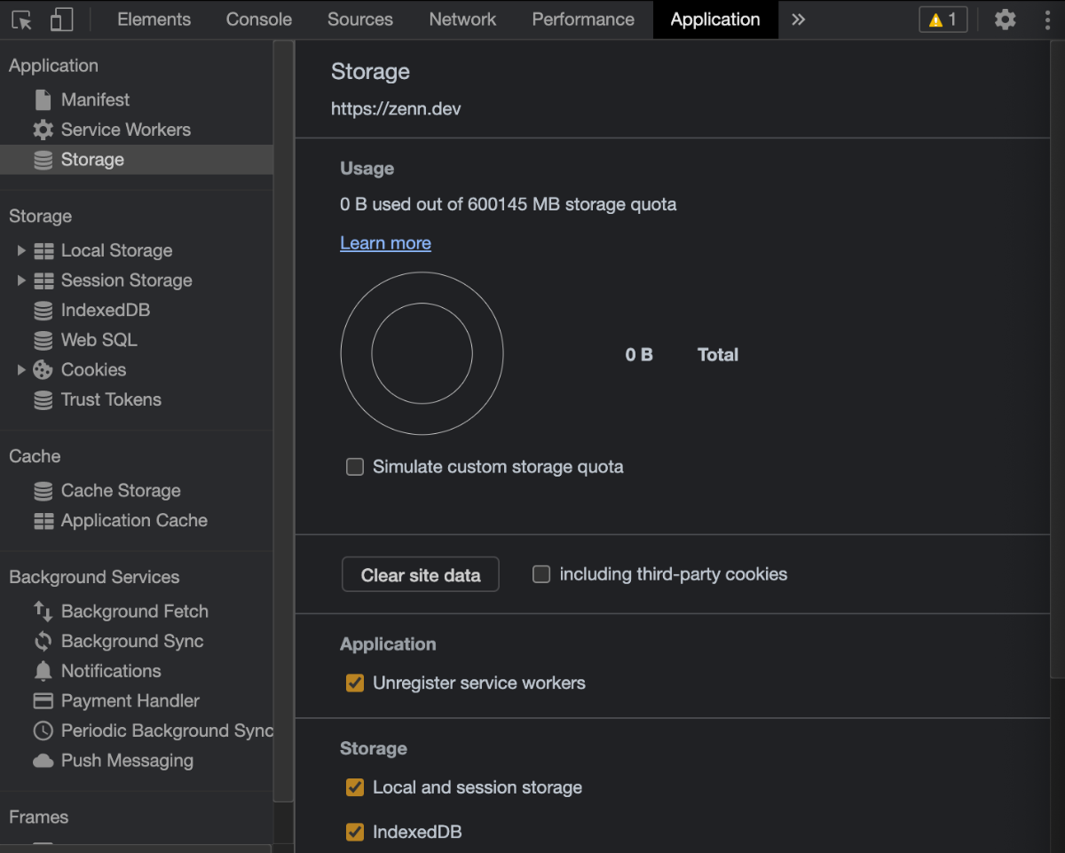Select IndexedDB in the sidebar tree
Screen dimensions: 1065x853
(105, 311)
